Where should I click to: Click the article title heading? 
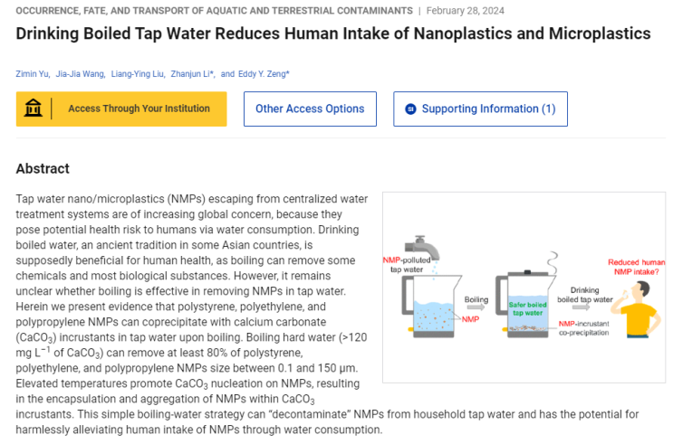(x=333, y=33)
